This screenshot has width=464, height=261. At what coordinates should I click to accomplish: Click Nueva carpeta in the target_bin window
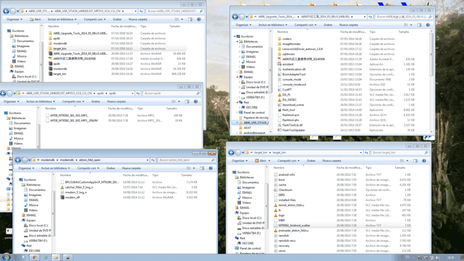click(332, 161)
